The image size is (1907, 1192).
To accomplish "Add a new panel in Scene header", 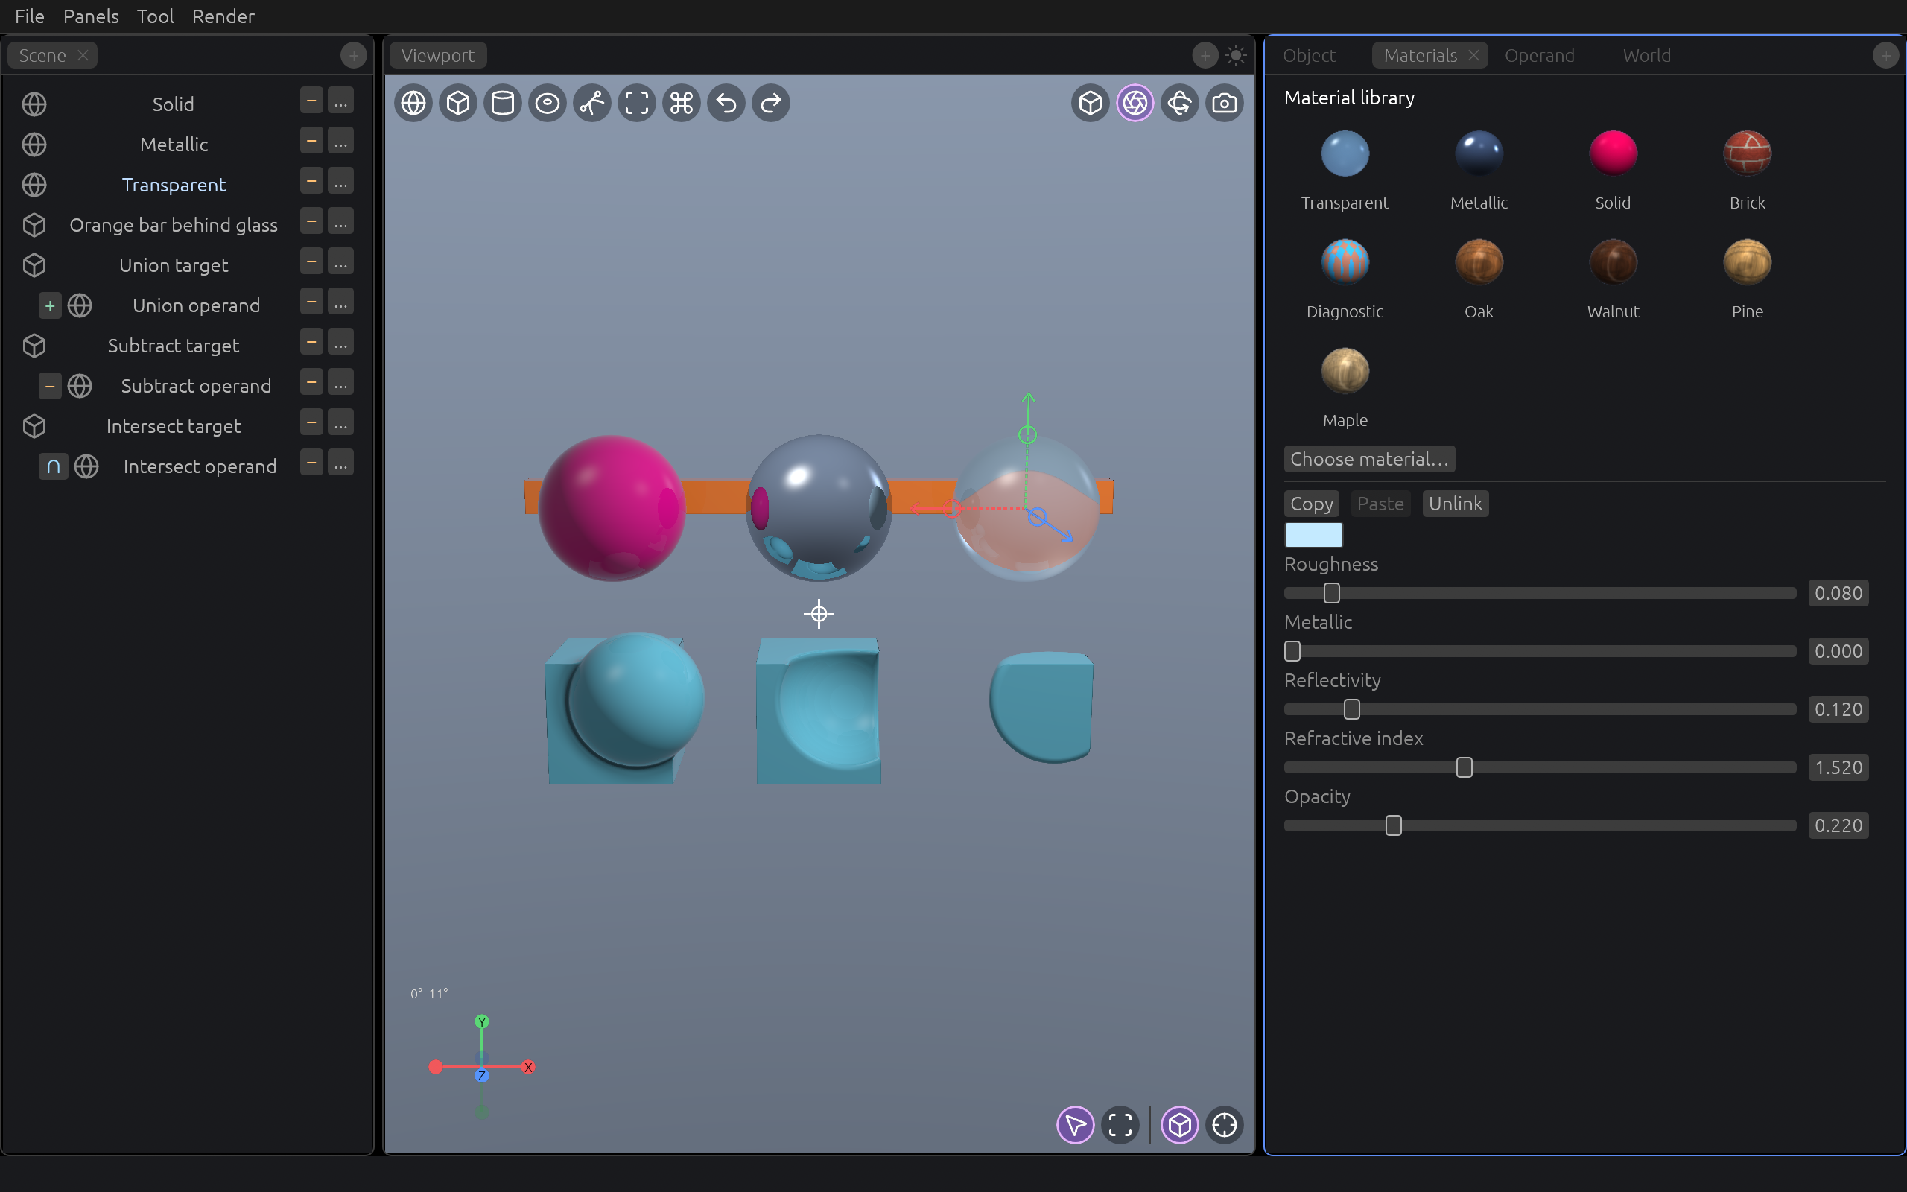I will coord(353,55).
